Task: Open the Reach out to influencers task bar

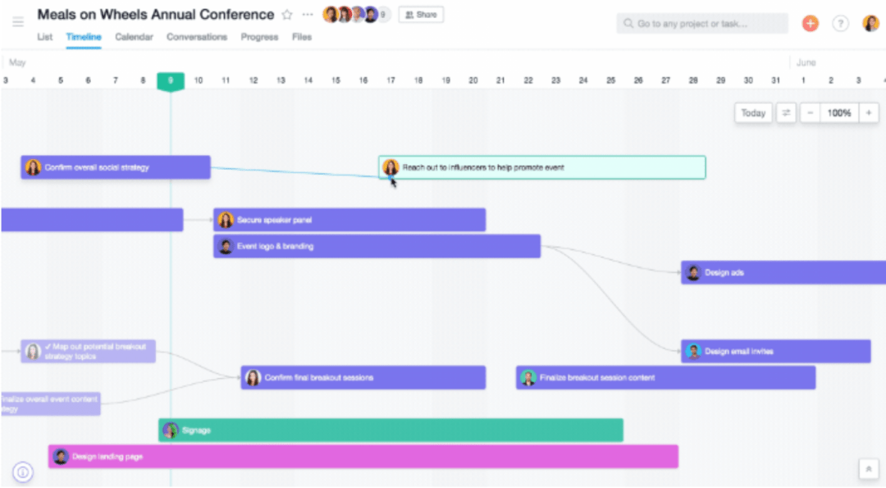Action: click(x=542, y=167)
